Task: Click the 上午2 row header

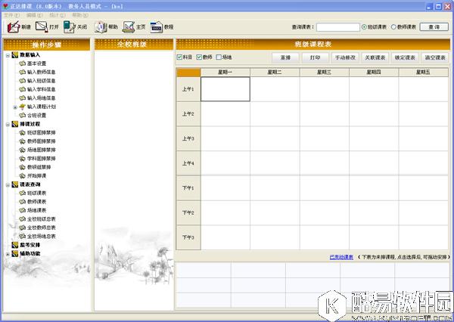Action: point(188,114)
